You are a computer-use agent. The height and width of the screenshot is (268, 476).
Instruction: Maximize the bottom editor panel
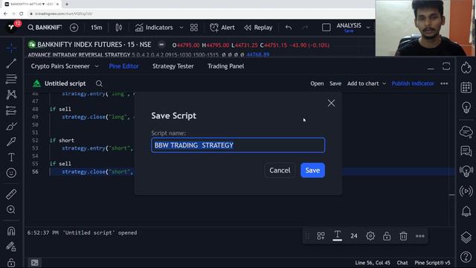click(446, 66)
